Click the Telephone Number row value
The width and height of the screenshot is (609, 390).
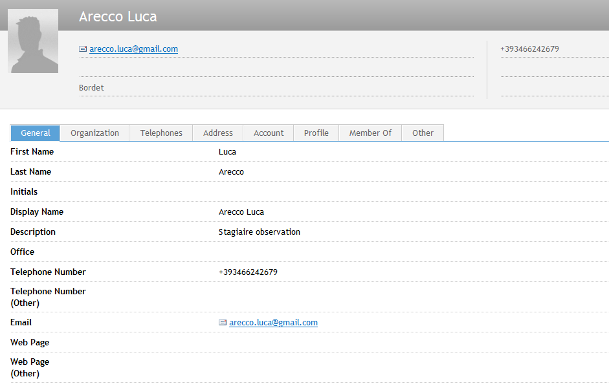(x=248, y=272)
